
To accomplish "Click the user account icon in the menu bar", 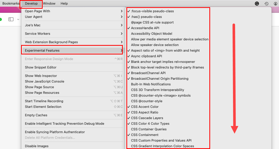I will point(275,4).
